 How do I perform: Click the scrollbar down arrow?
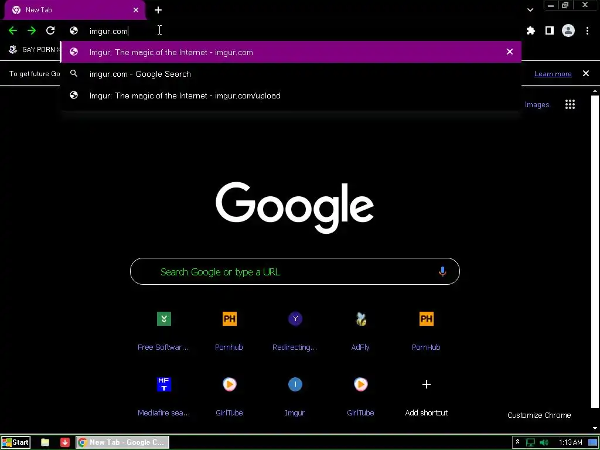(x=595, y=428)
